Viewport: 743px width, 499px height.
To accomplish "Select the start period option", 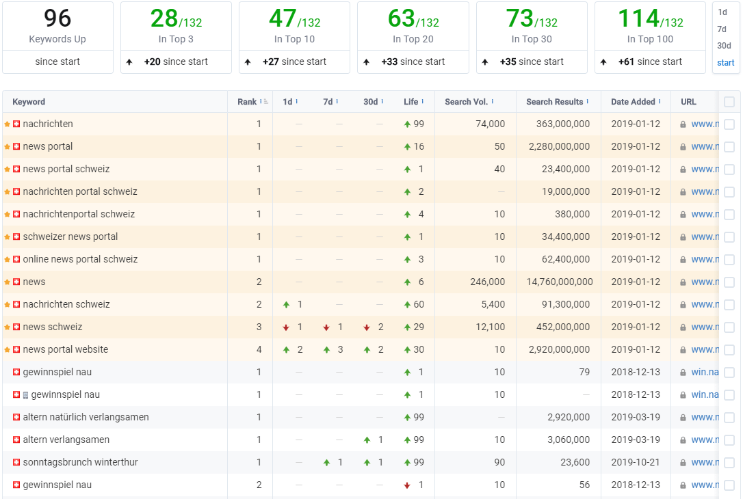I will point(725,62).
